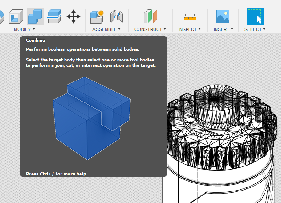The width and height of the screenshot is (281, 203).
Task: Select the Shell tool icon
Action: coord(16,16)
